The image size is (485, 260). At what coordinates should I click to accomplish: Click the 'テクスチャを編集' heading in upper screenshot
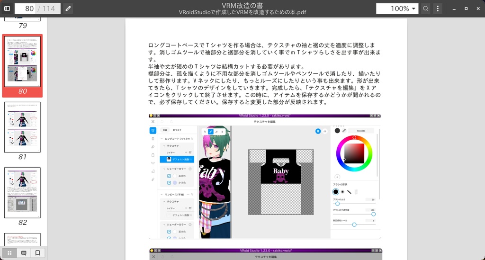coord(264,122)
